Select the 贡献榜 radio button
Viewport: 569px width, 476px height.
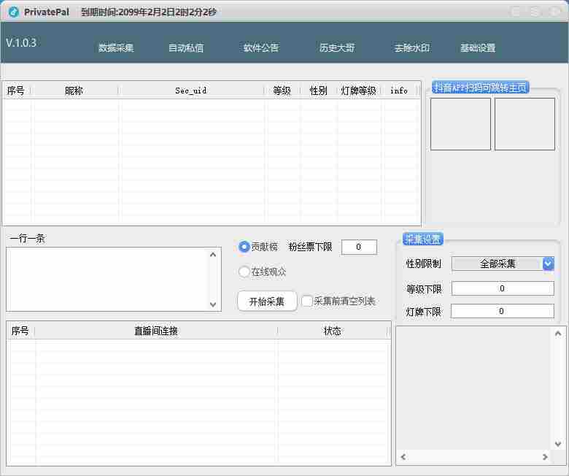244,247
